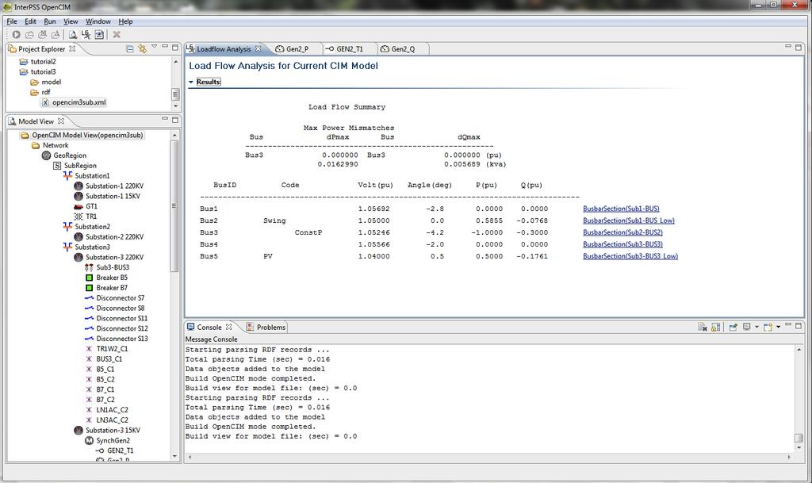
Task: Click Open Console icon
Action: [x=768, y=328]
